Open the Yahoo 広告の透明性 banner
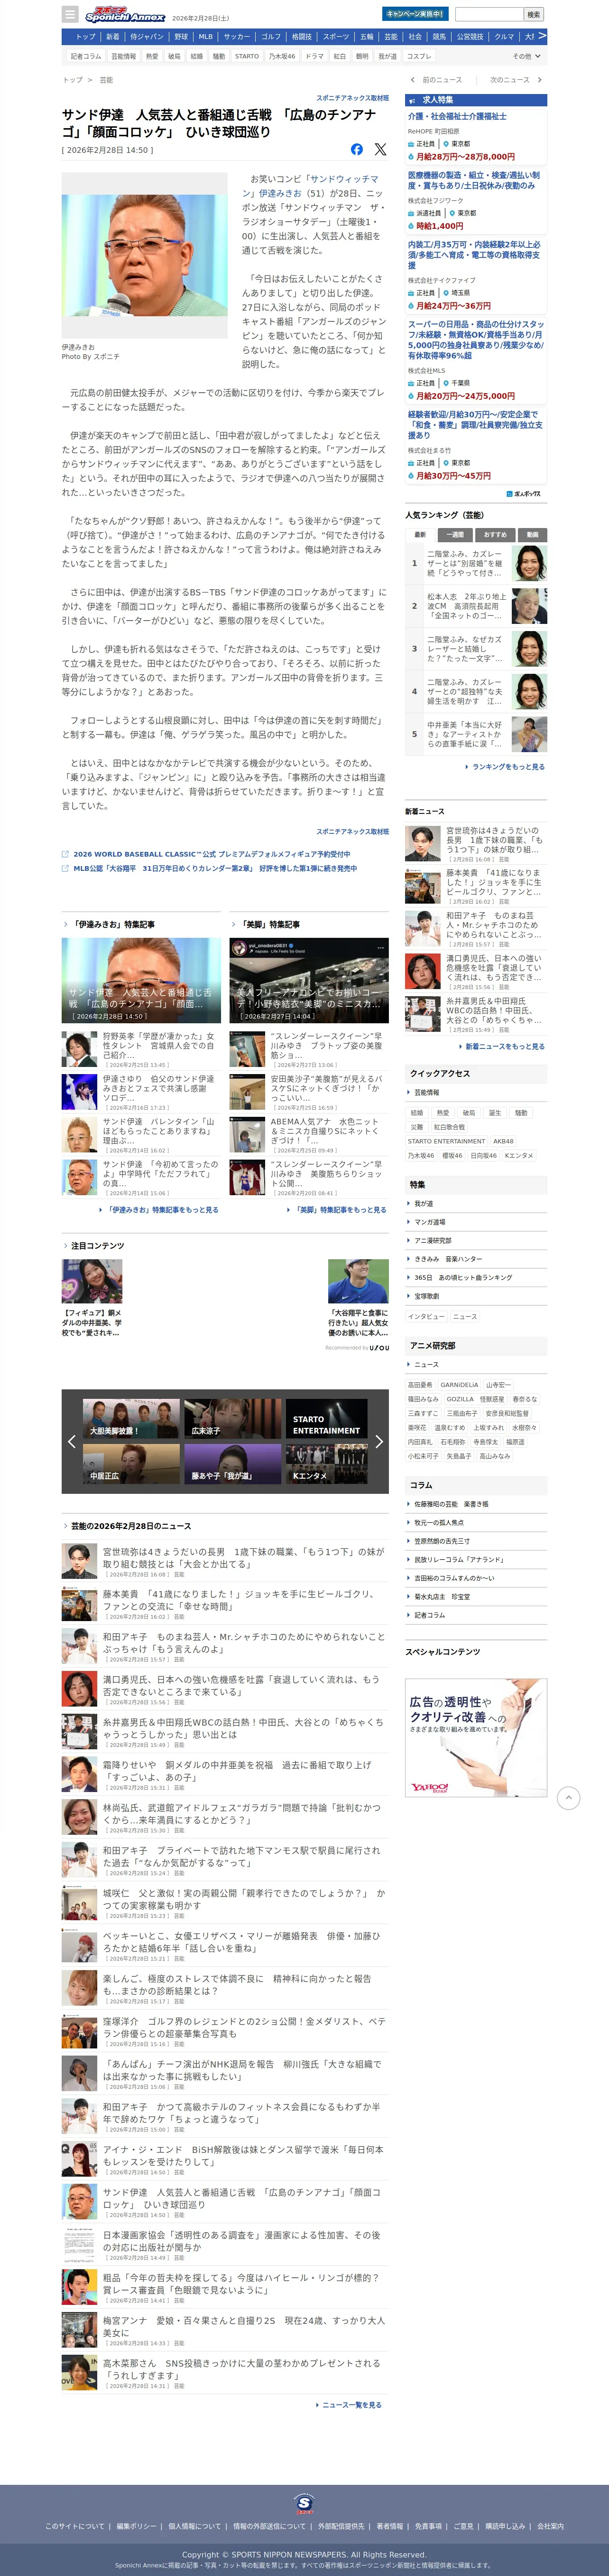This screenshot has width=609, height=2576. click(x=476, y=1737)
